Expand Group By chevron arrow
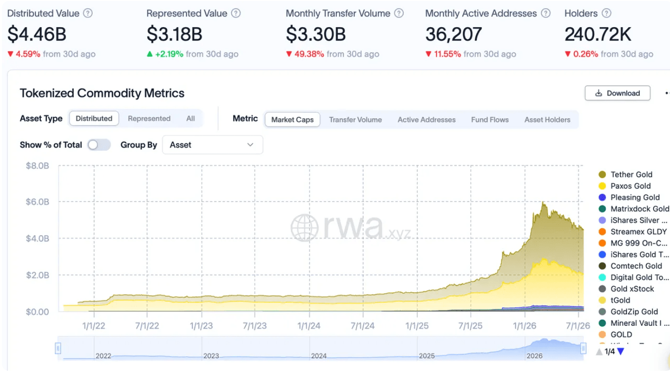This screenshot has width=670, height=383. pyautogui.click(x=251, y=145)
